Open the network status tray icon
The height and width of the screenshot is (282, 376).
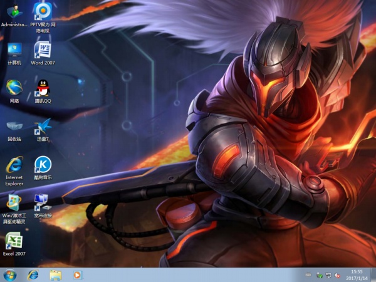(x=328, y=275)
